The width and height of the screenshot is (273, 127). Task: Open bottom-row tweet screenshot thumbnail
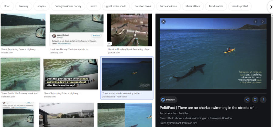[18, 114]
